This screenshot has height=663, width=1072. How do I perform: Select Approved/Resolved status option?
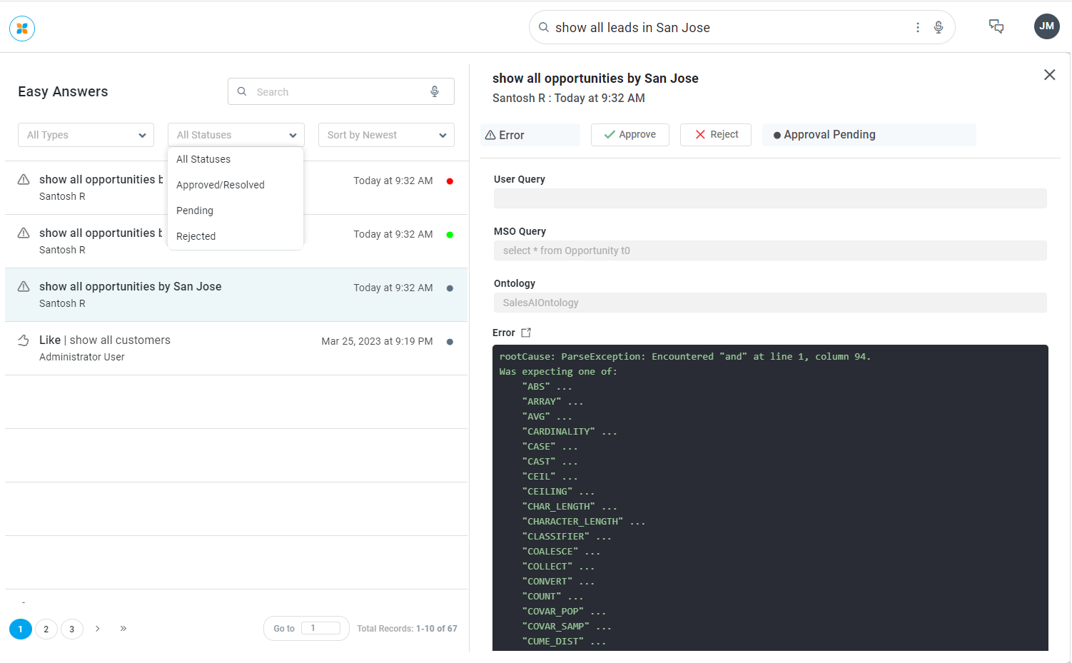(221, 185)
